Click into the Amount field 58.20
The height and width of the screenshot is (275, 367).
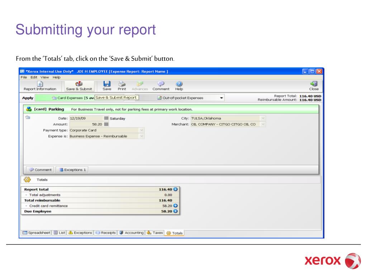click(x=86, y=124)
